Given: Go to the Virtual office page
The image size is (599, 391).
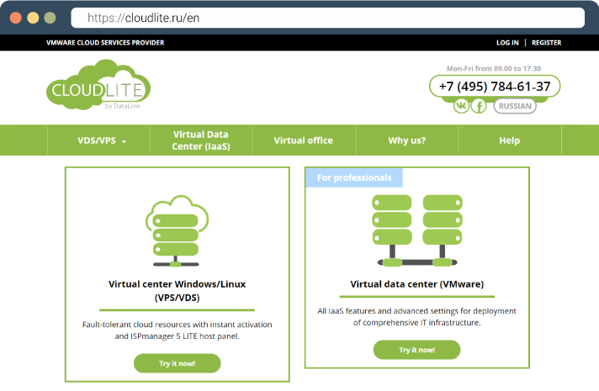Looking at the screenshot, I should (304, 140).
